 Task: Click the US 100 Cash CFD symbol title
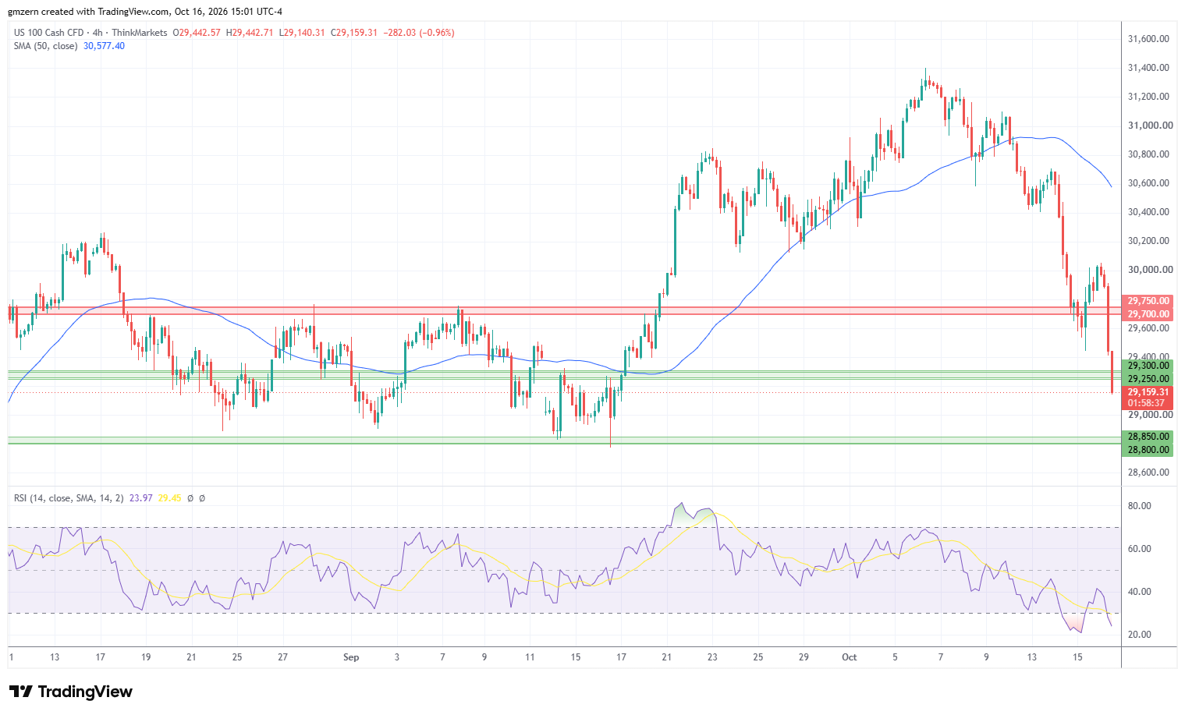pos(48,33)
